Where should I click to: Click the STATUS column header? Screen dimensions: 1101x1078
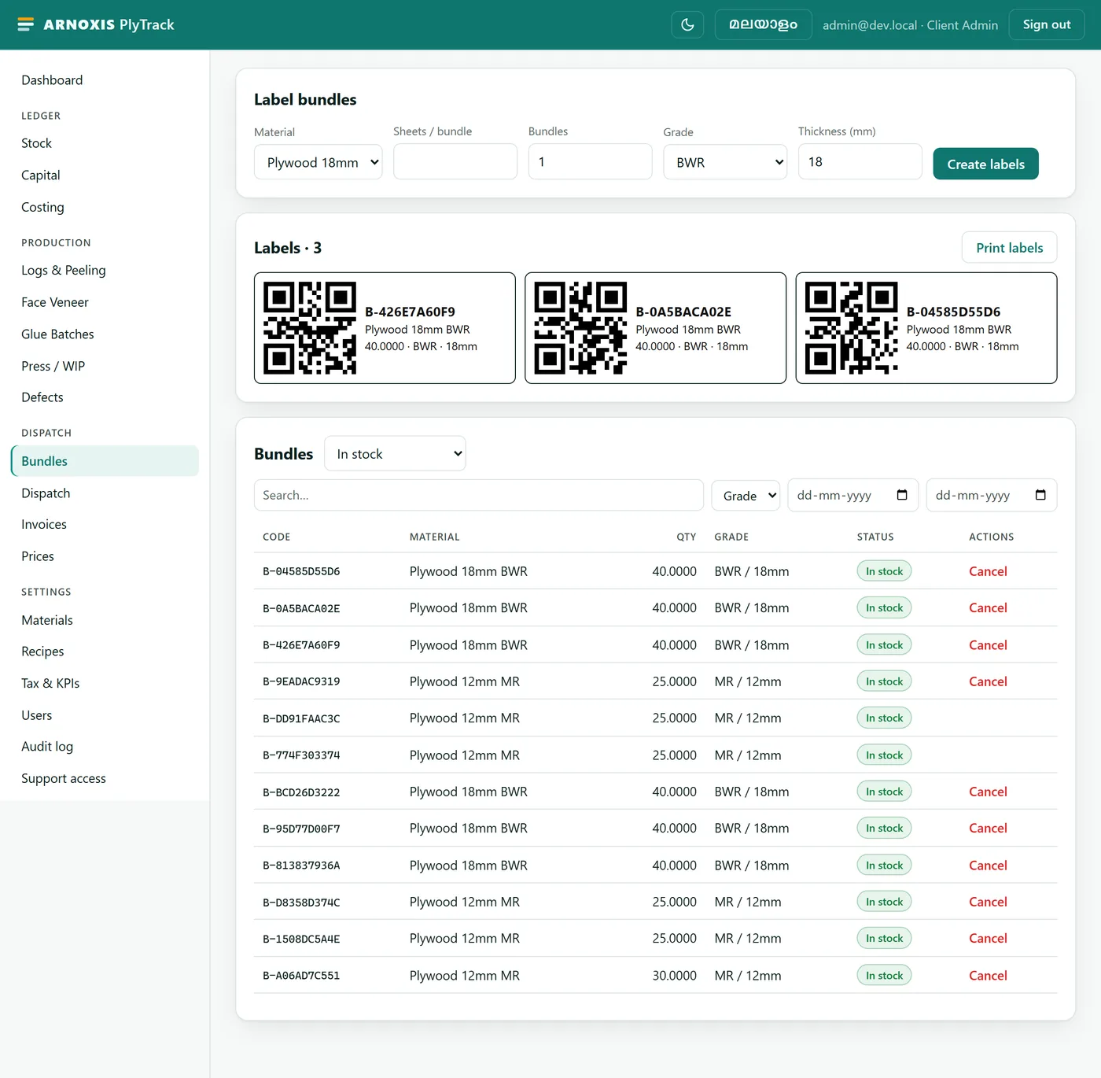pyautogui.click(x=875, y=537)
